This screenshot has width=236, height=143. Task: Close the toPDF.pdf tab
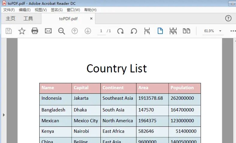(x=91, y=19)
